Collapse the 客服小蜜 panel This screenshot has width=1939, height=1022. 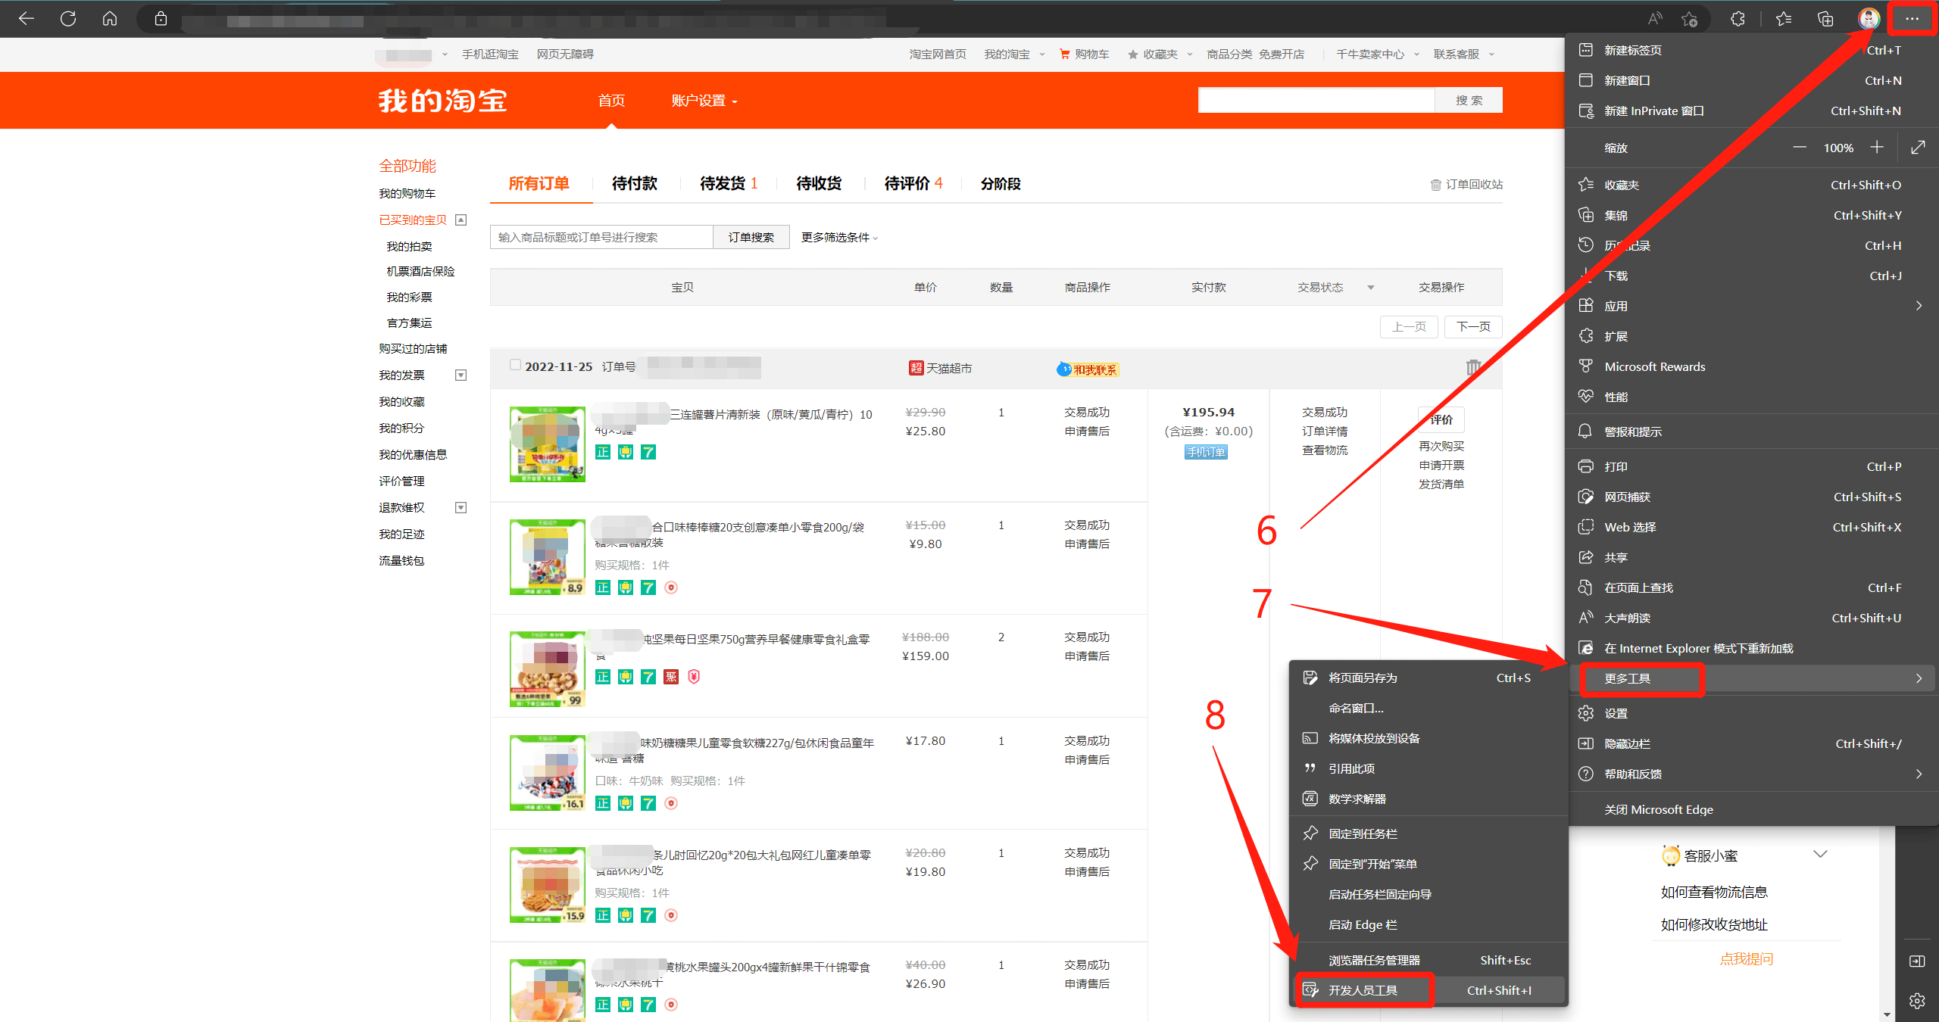(x=1820, y=855)
